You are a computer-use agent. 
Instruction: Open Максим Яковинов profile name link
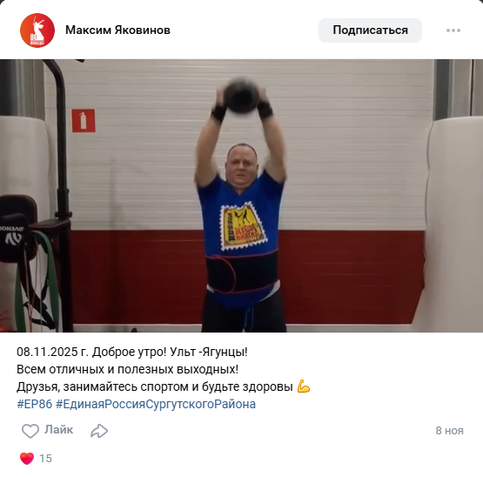[x=117, y=30]
